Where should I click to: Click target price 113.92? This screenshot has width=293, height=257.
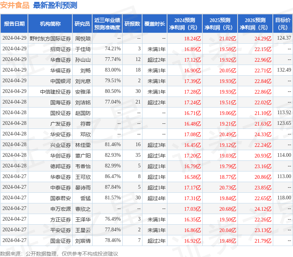tap(284, 112)
